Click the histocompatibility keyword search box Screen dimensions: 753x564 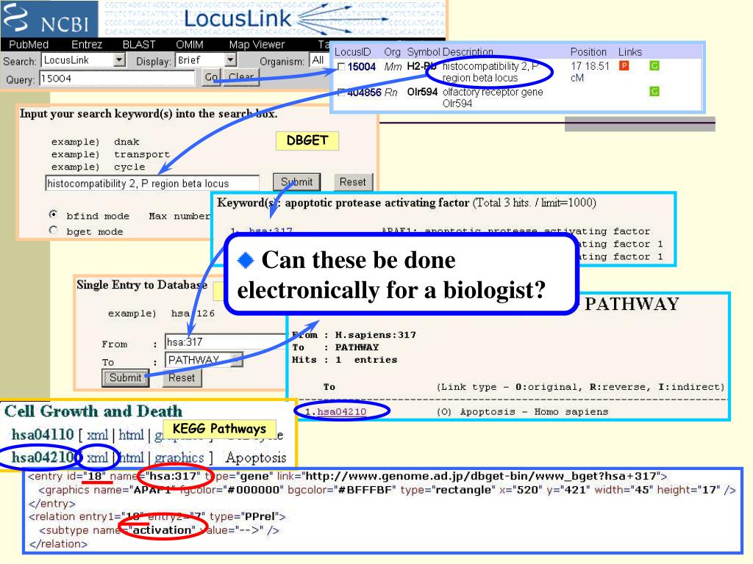pos(152,183)
